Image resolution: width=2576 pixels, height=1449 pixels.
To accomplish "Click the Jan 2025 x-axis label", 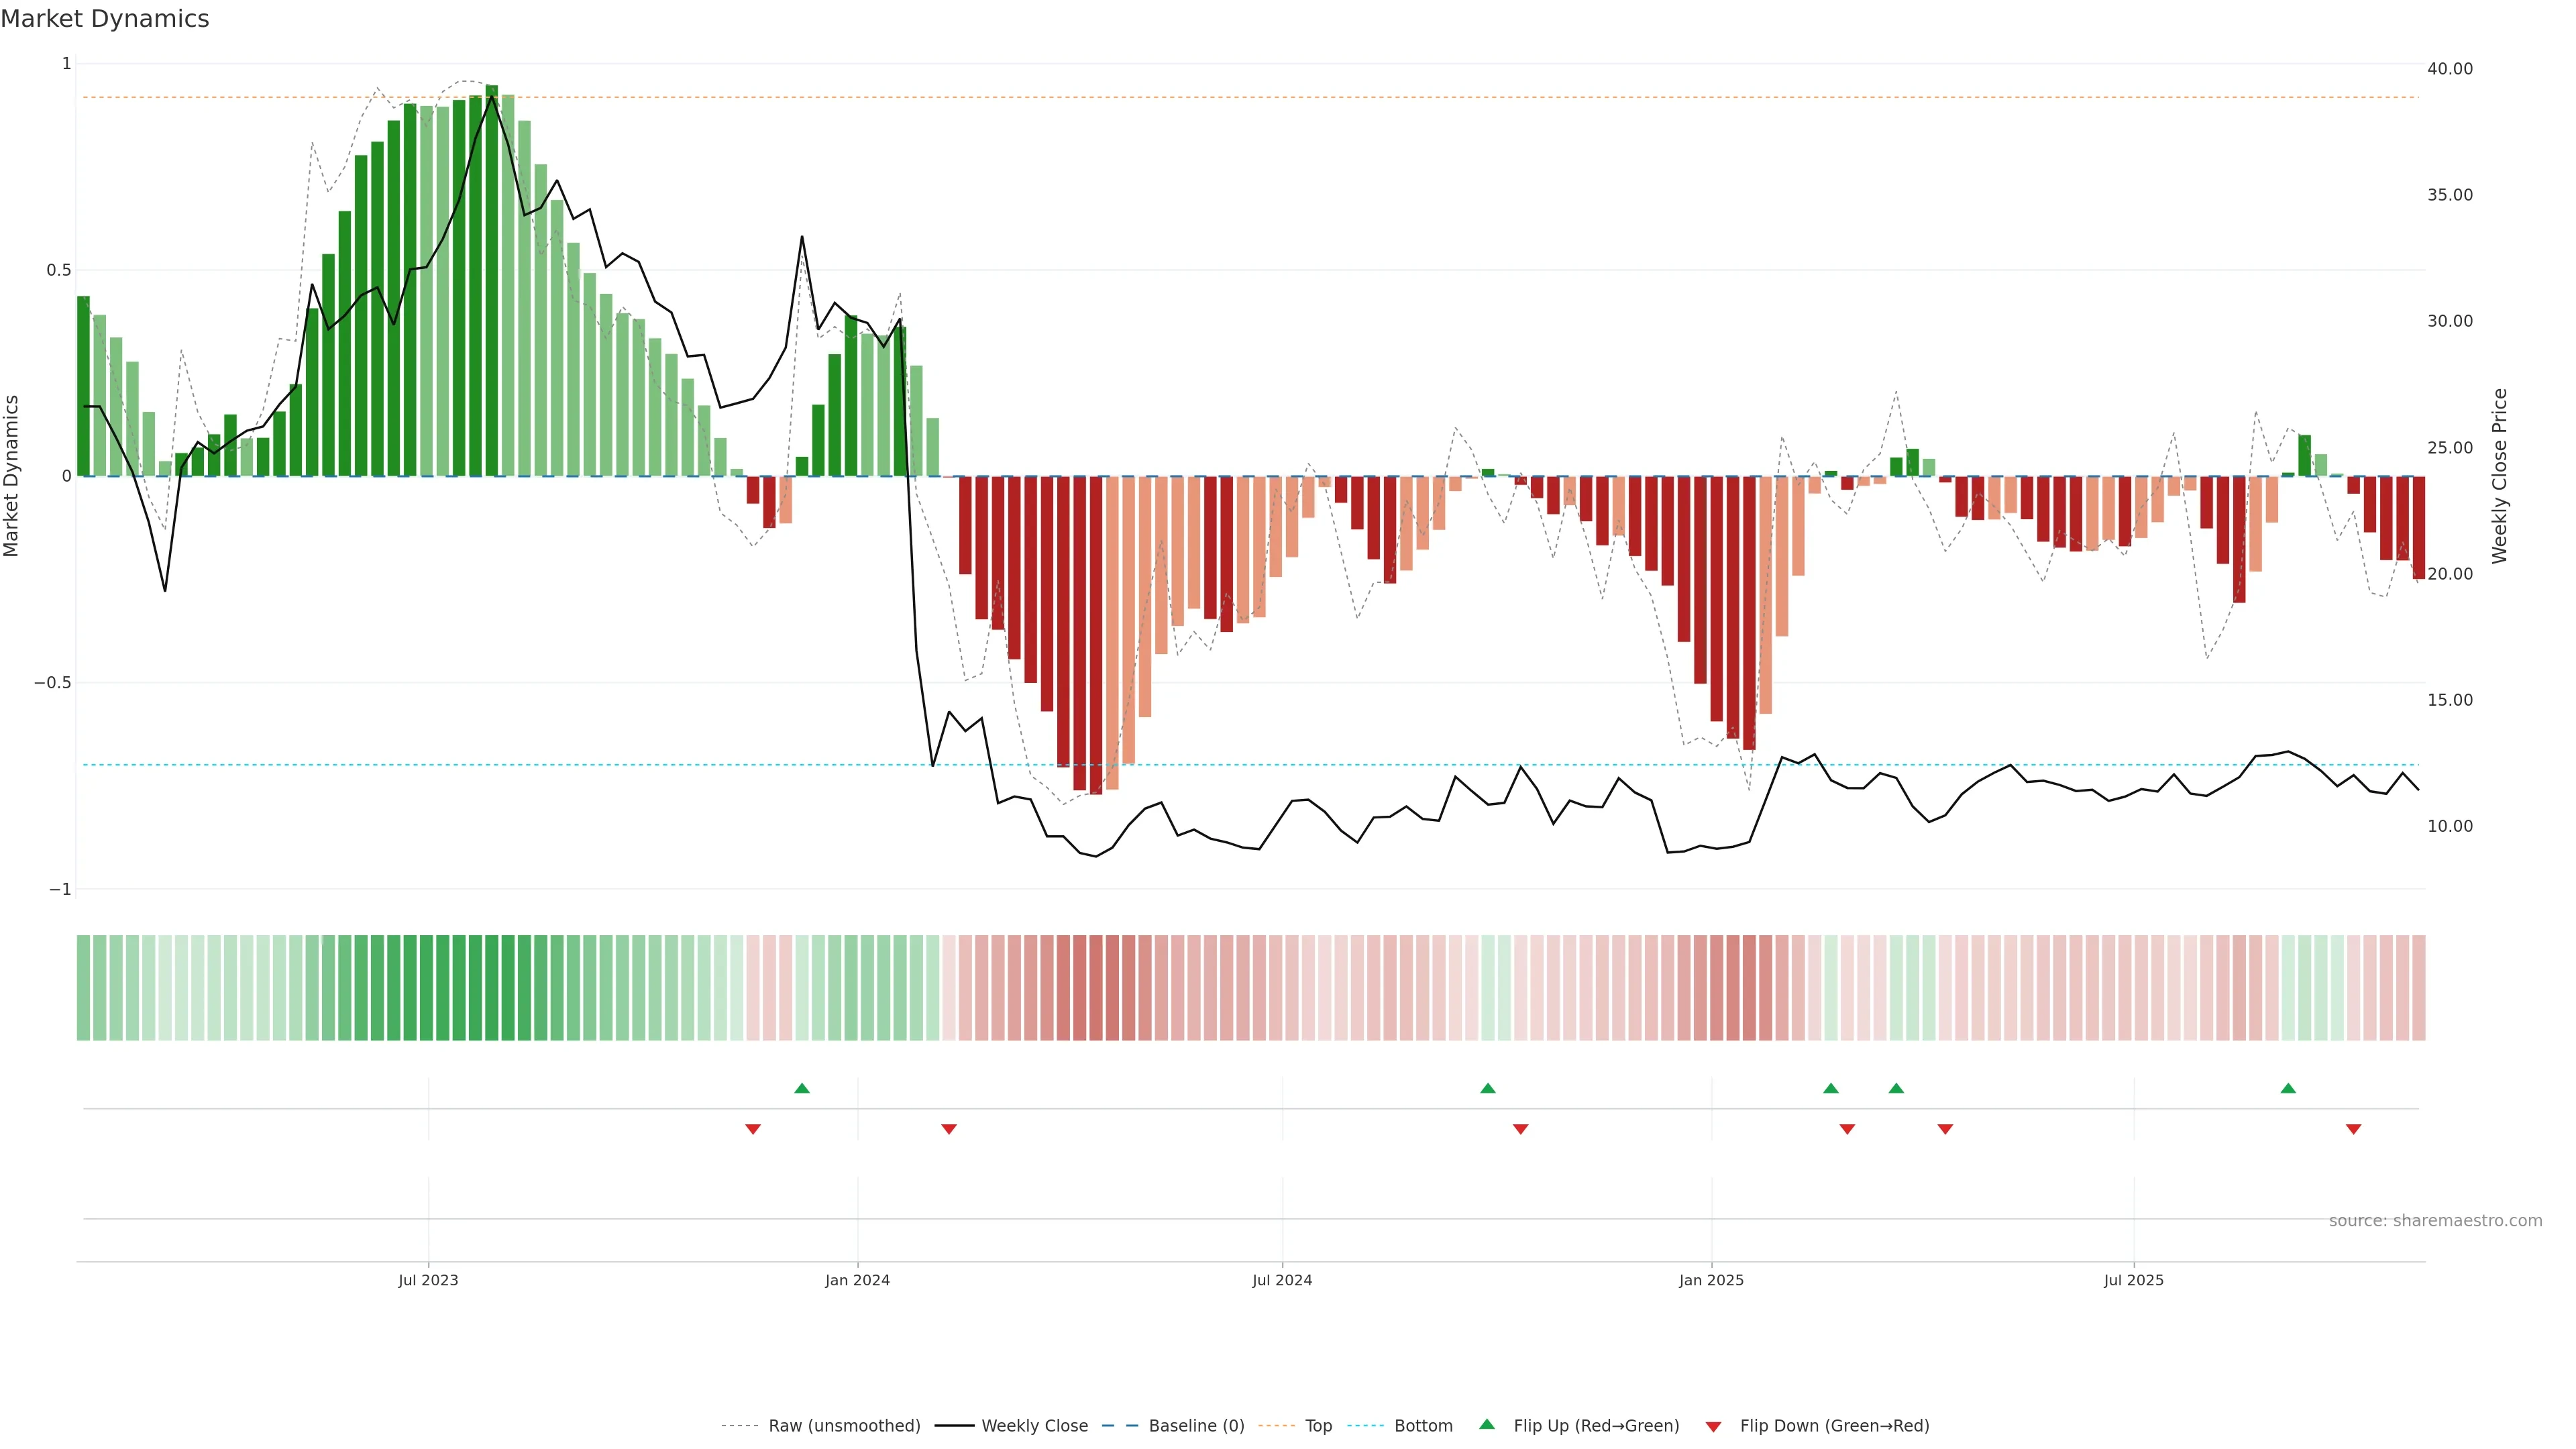I will coord(1711,1280).
